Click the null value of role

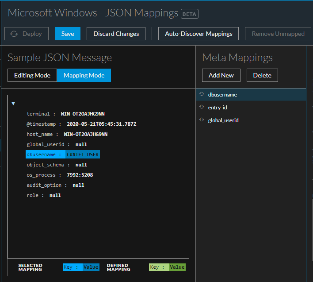[55, 196]
